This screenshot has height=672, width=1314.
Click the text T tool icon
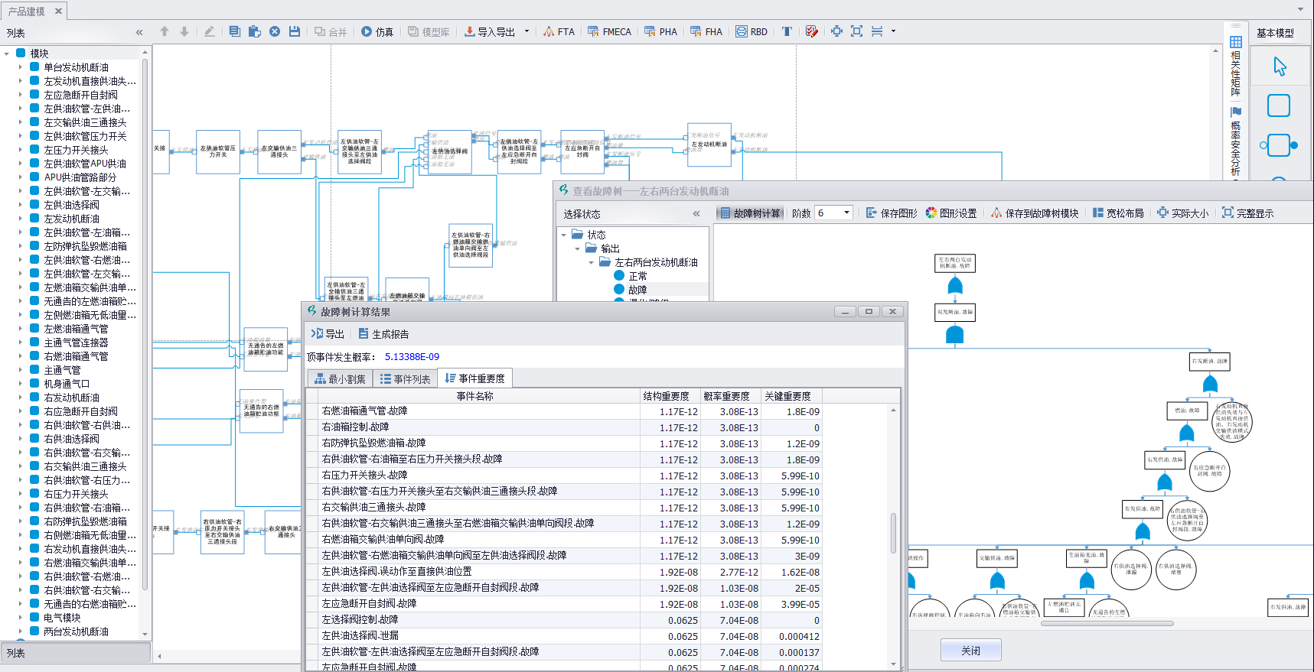coord(787,31)
